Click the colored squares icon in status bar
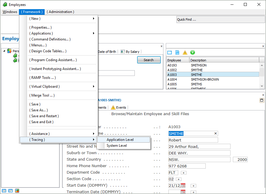The image size is (266, 194). pyautogui.click(x=17, y=191)
